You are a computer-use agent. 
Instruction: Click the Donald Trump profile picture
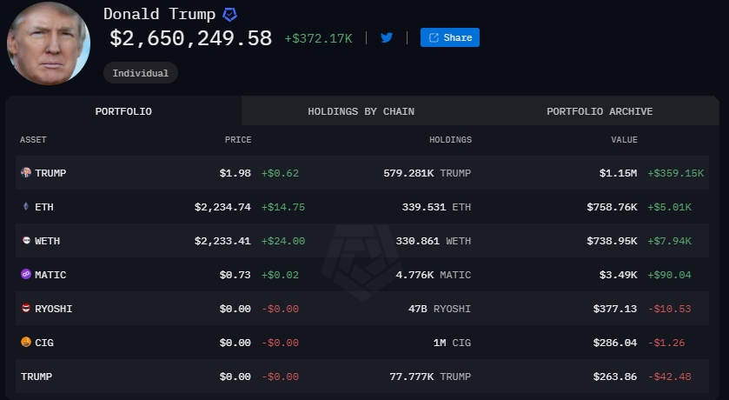49,43
